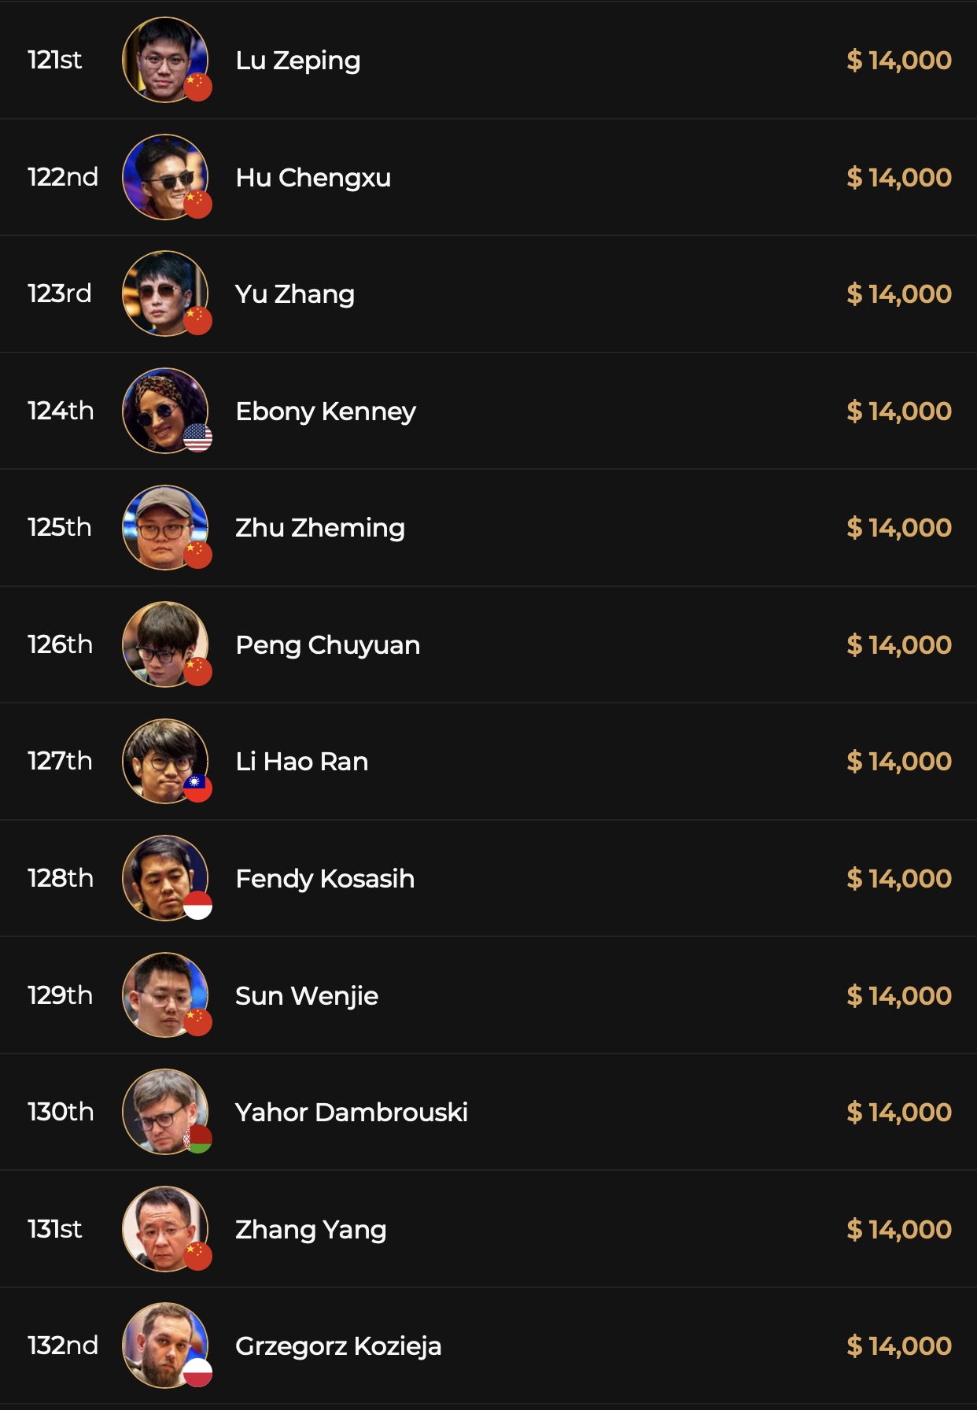Click the $14,000 prize for 126th place
The height and width of the screenshot is (1410, 977).
click(x=898, y=644)
